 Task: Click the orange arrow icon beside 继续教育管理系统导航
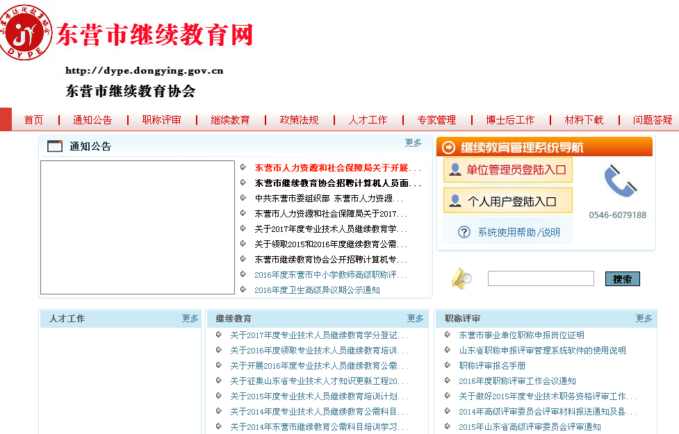tap(449, 147)
